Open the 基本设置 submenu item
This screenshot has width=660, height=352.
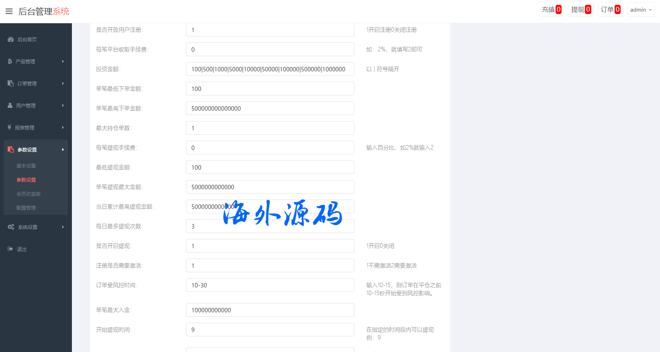coord(26,166)
